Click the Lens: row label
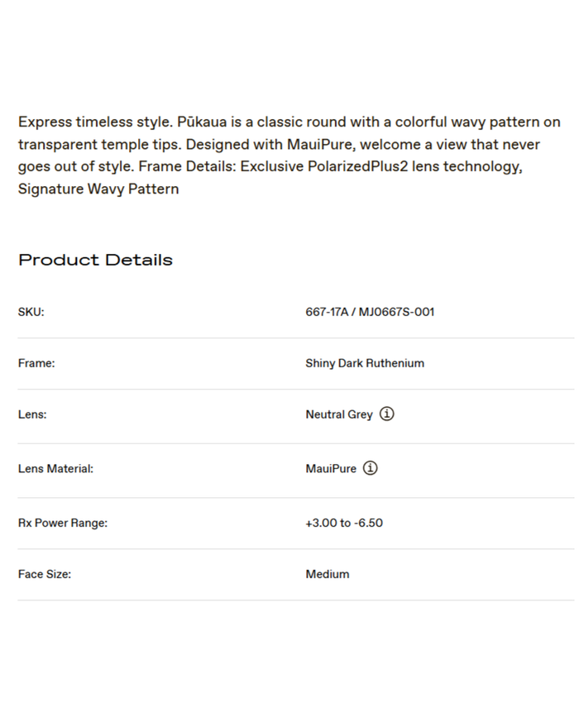 32,414
